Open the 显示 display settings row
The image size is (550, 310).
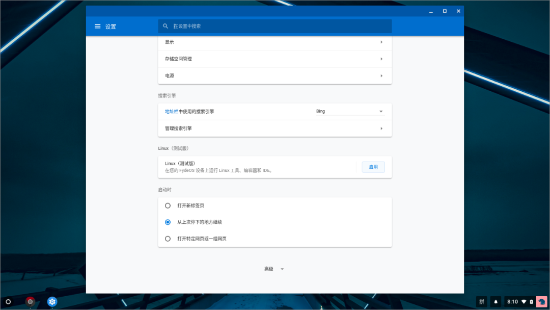274,42
